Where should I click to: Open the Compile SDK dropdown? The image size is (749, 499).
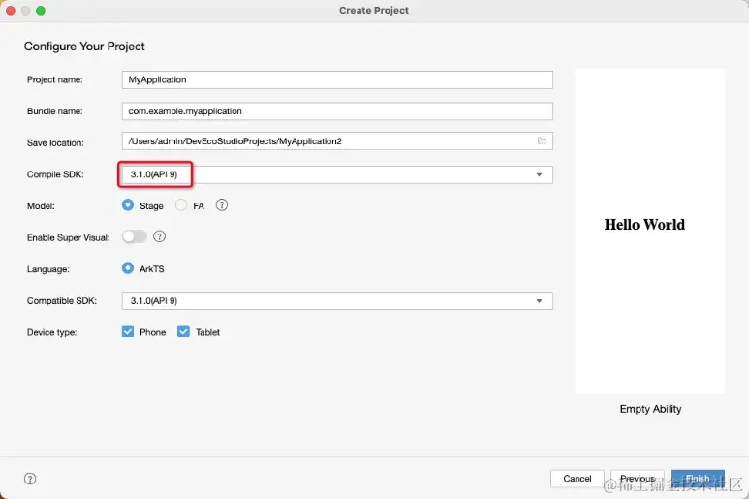337,174
